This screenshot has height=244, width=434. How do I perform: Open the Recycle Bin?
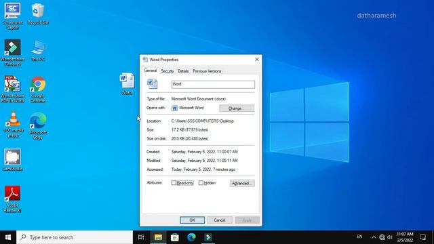pos(38,14)
